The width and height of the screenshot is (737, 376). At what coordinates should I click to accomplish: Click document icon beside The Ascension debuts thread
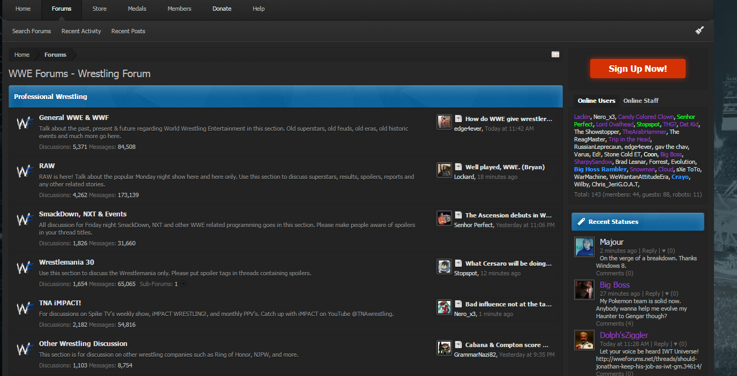[x=458, y=215]
